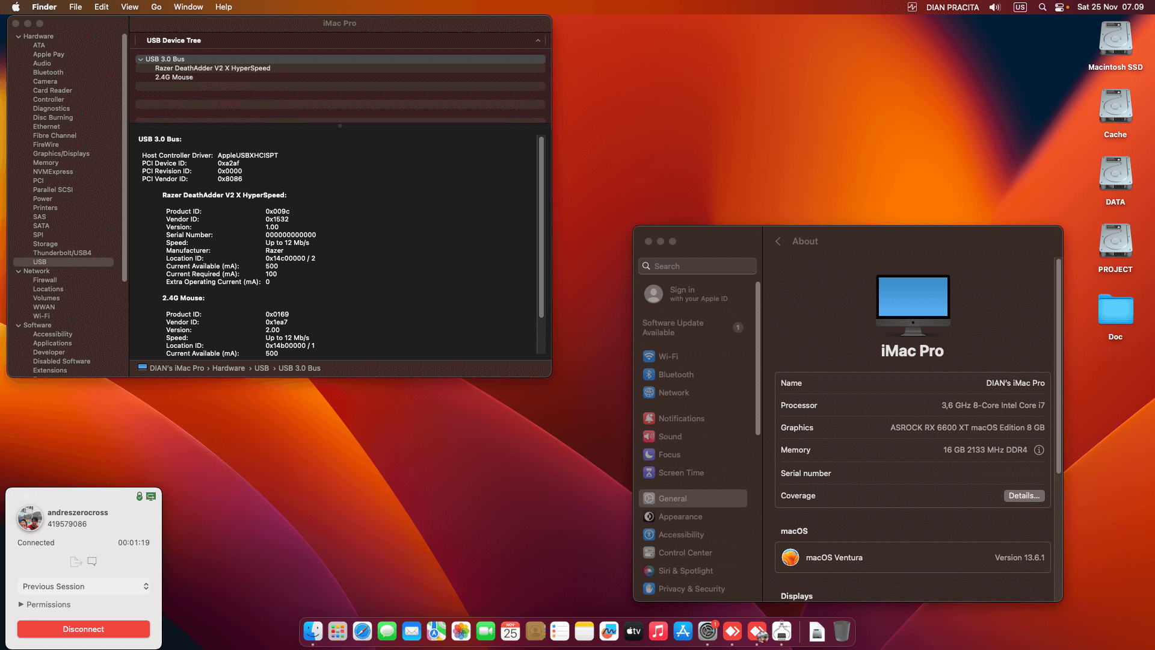Open Software Update Available item

pos(694,328)
